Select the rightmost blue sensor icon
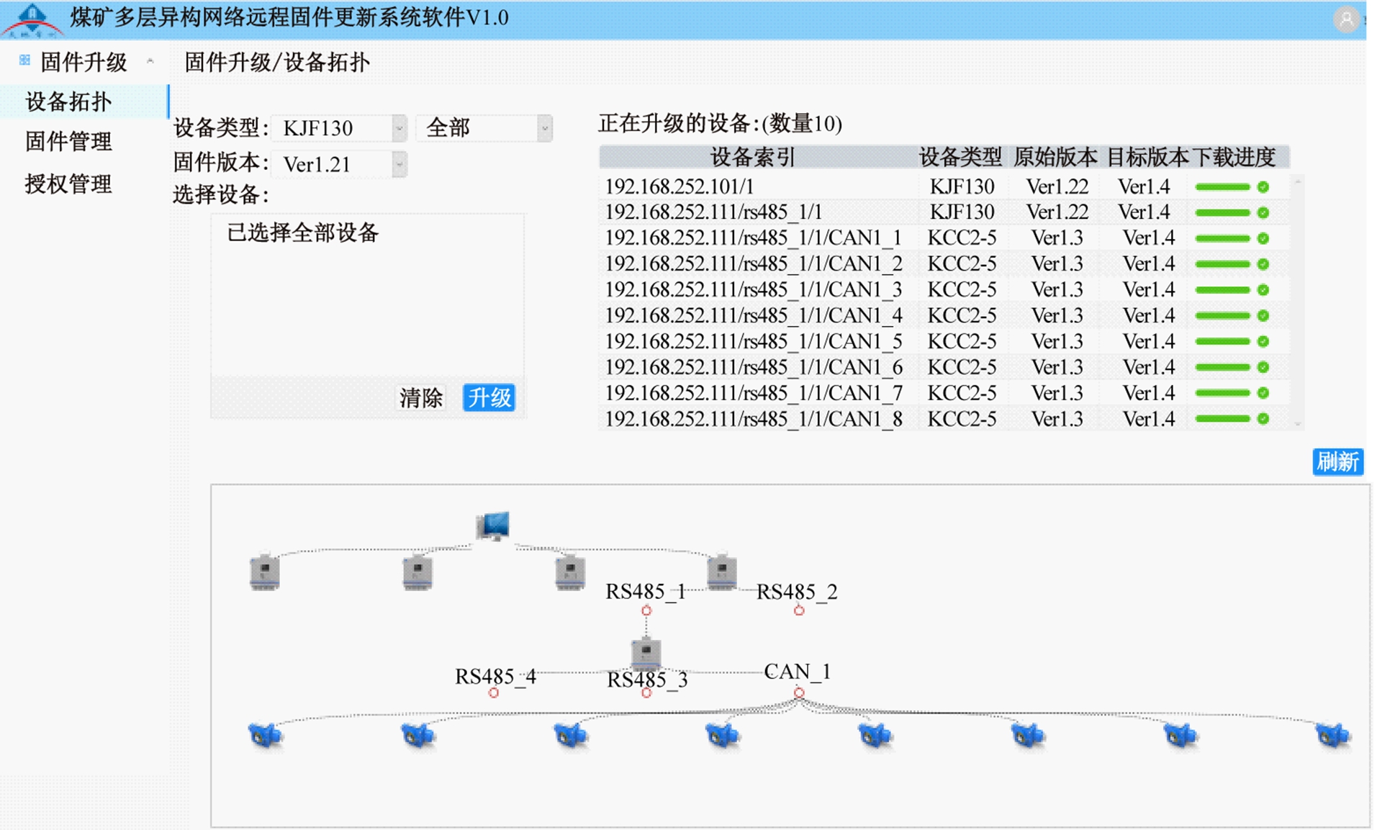 pos(1332,735)
